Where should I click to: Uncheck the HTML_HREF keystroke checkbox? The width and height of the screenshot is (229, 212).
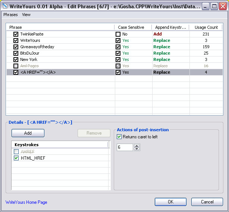click(16, 158)
